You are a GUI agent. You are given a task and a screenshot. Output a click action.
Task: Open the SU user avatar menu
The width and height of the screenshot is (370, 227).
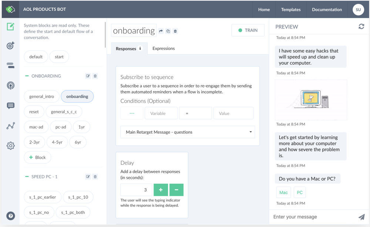pyautogui.click(x=358, y=10)
